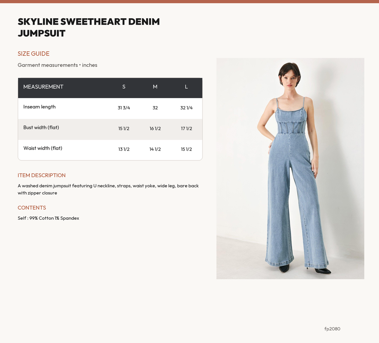Click the L size column header
The height and width of the screenshot is (343, 379).
coord(186,87)
